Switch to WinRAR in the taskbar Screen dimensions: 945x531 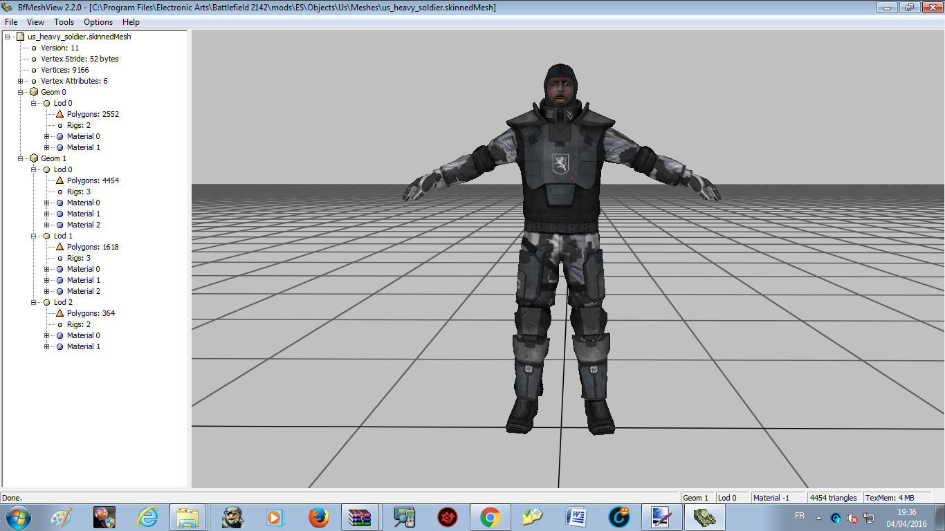(x=360, y=517)
